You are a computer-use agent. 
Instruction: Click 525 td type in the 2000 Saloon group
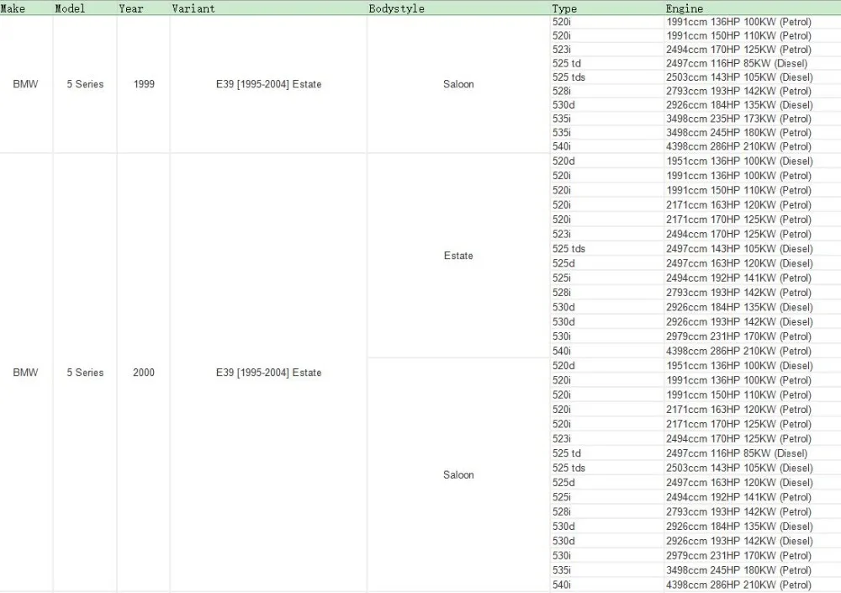pos(567,453)
